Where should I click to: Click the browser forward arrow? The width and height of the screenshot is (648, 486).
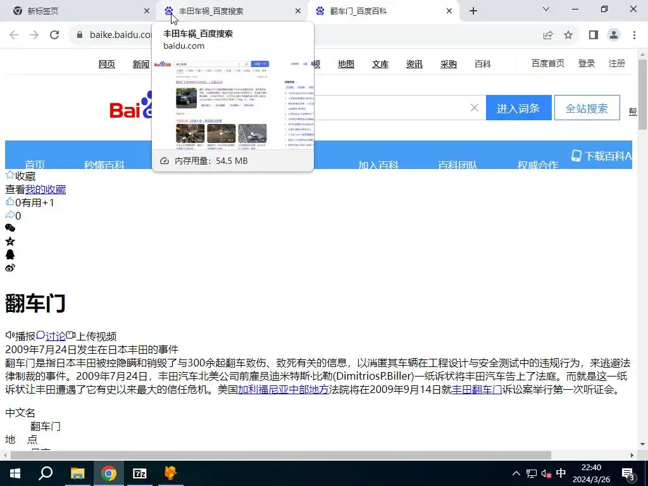[x=34, y=35]
